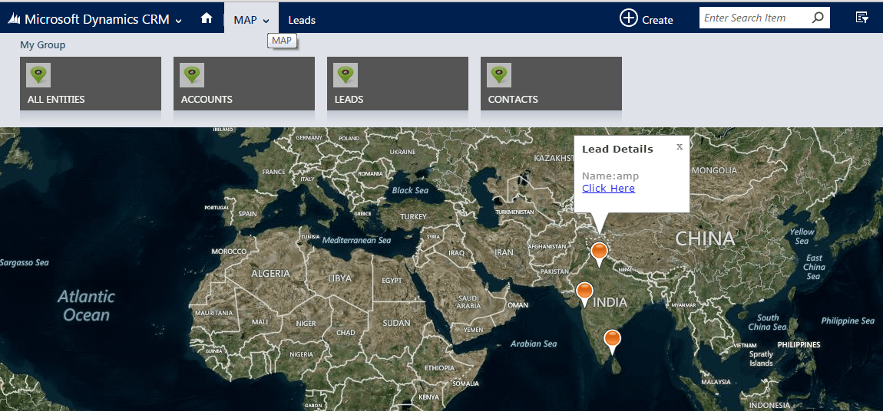This screenshot has height=411, width=883.
Task: Click the ETHIOPIA map label
Action: point(440,368)
